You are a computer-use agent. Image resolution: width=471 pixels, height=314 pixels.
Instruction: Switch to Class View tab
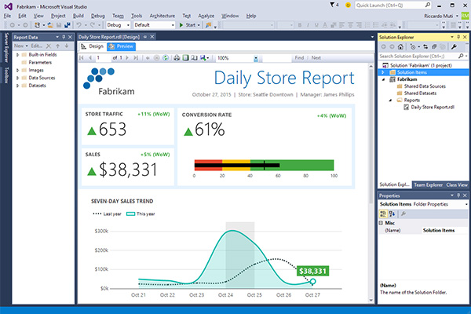pyautogui.click(x=457, y=184)
